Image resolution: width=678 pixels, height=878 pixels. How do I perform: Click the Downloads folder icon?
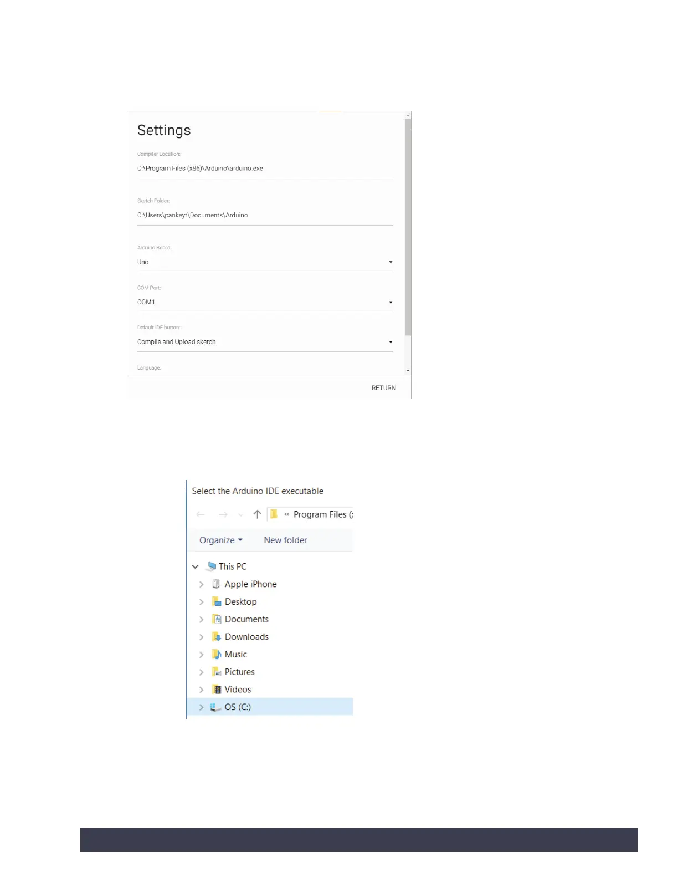pyautogui.click(x=217, y=637)
